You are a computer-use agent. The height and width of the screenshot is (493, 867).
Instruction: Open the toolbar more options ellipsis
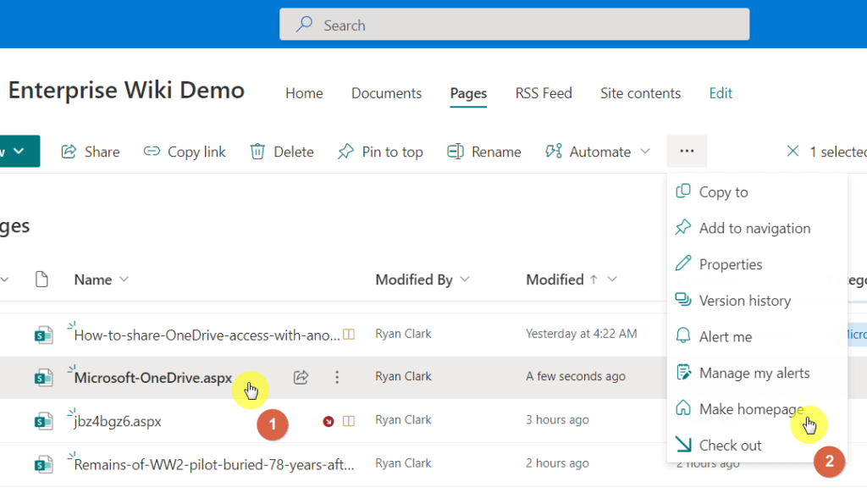click(687, 151)
